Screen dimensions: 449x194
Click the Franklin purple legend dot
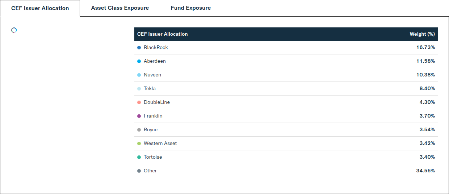pyautogui.click(x=139, y=116)
